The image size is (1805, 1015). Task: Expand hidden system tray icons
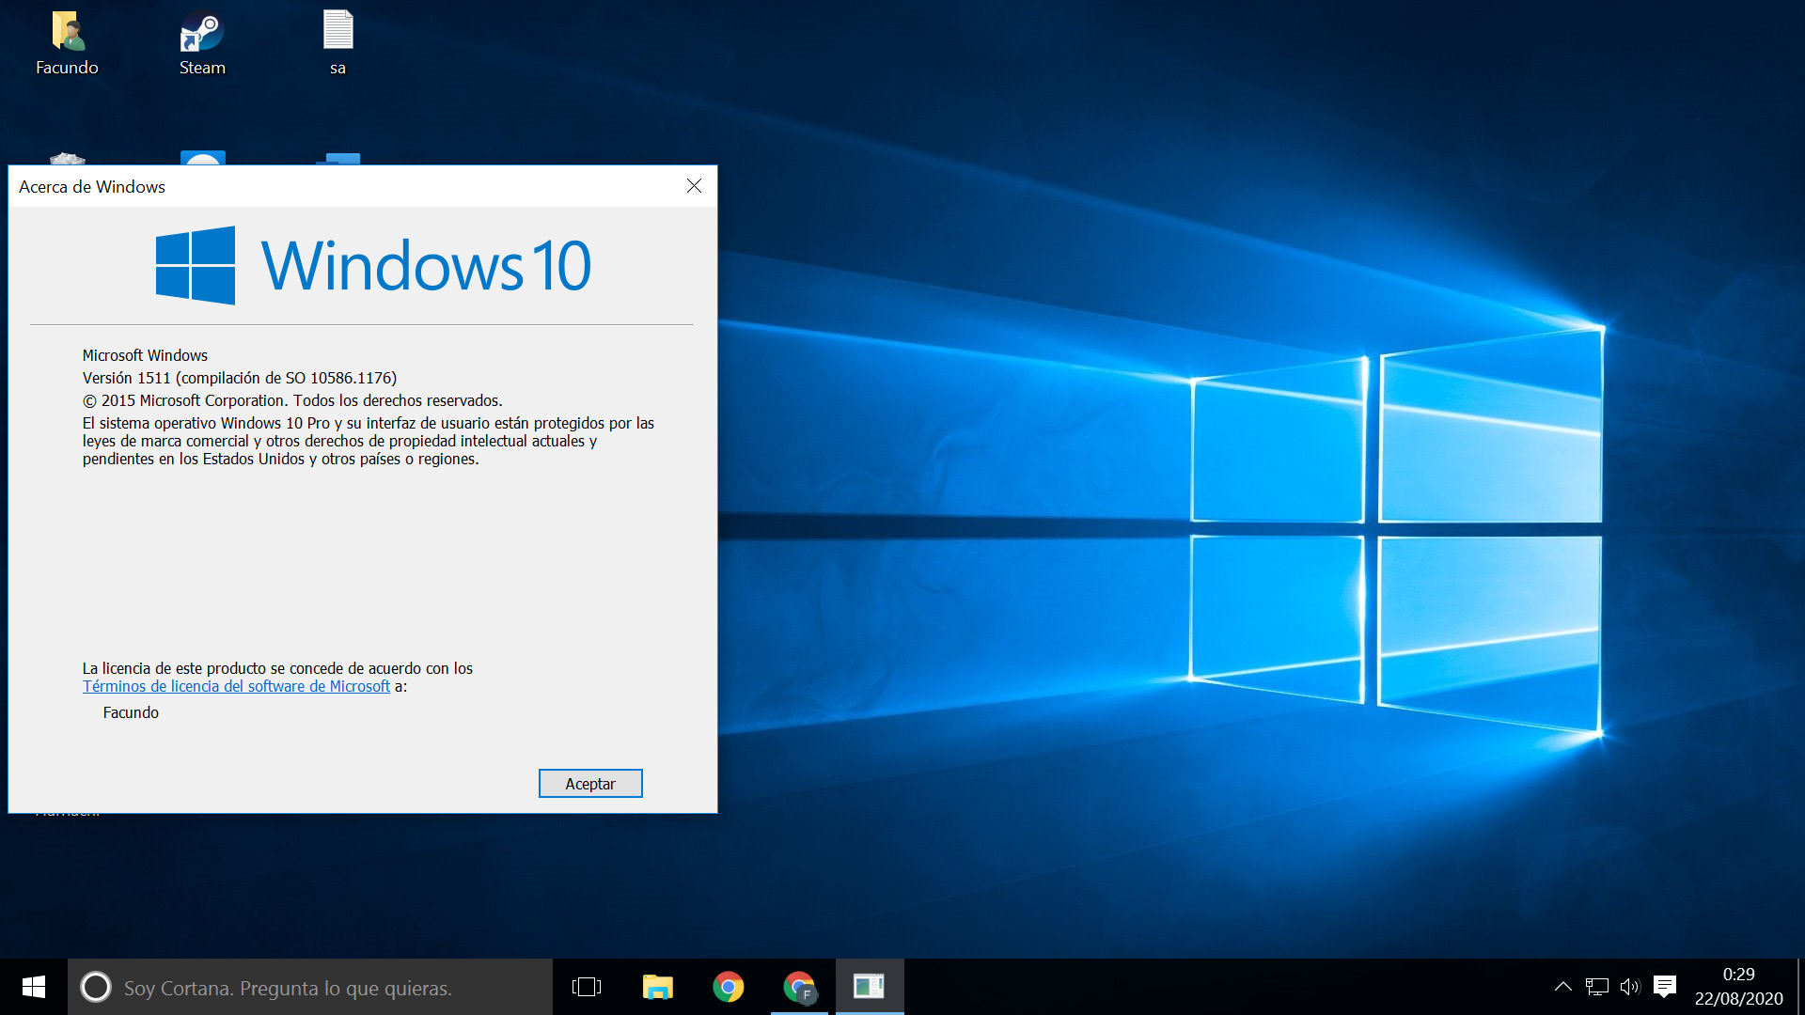coord(1562,987)
